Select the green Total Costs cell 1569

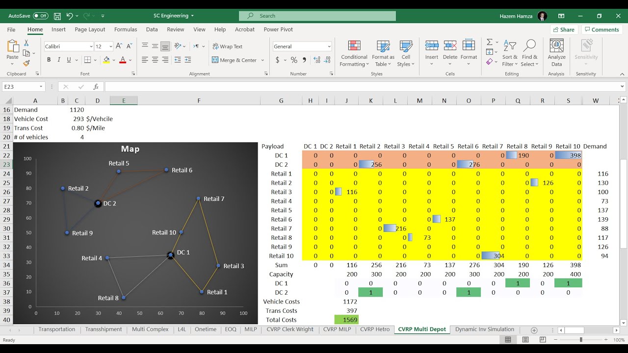[x=346, y=320]
